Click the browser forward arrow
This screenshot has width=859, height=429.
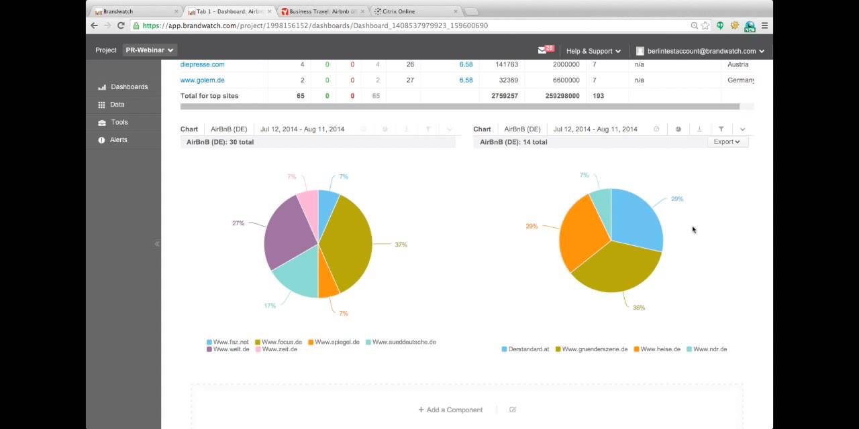coord(107,25)
